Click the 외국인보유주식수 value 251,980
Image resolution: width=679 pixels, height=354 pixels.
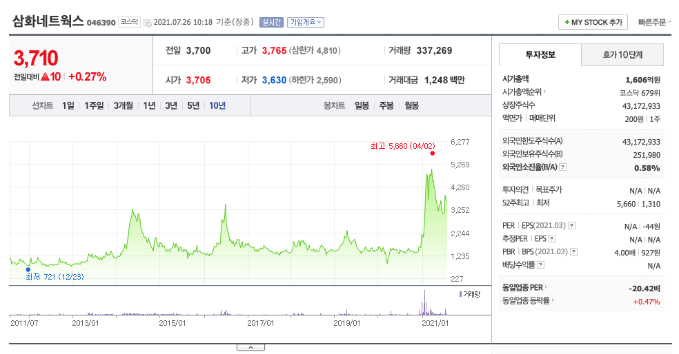click(x=647, y=155)
